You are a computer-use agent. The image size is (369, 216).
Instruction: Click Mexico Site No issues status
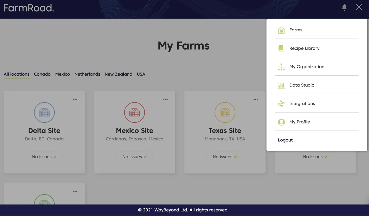(135, 157)
